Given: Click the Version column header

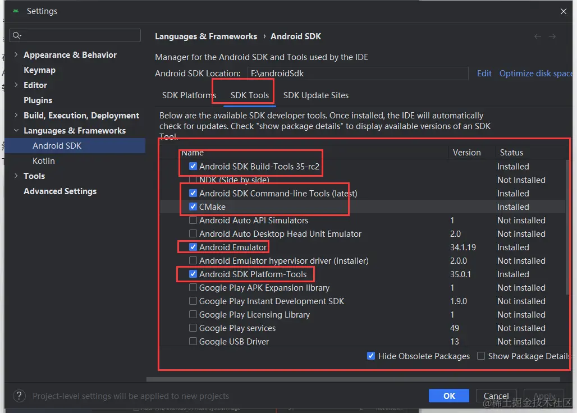Looking at the screenshot, I should (466, 152).
